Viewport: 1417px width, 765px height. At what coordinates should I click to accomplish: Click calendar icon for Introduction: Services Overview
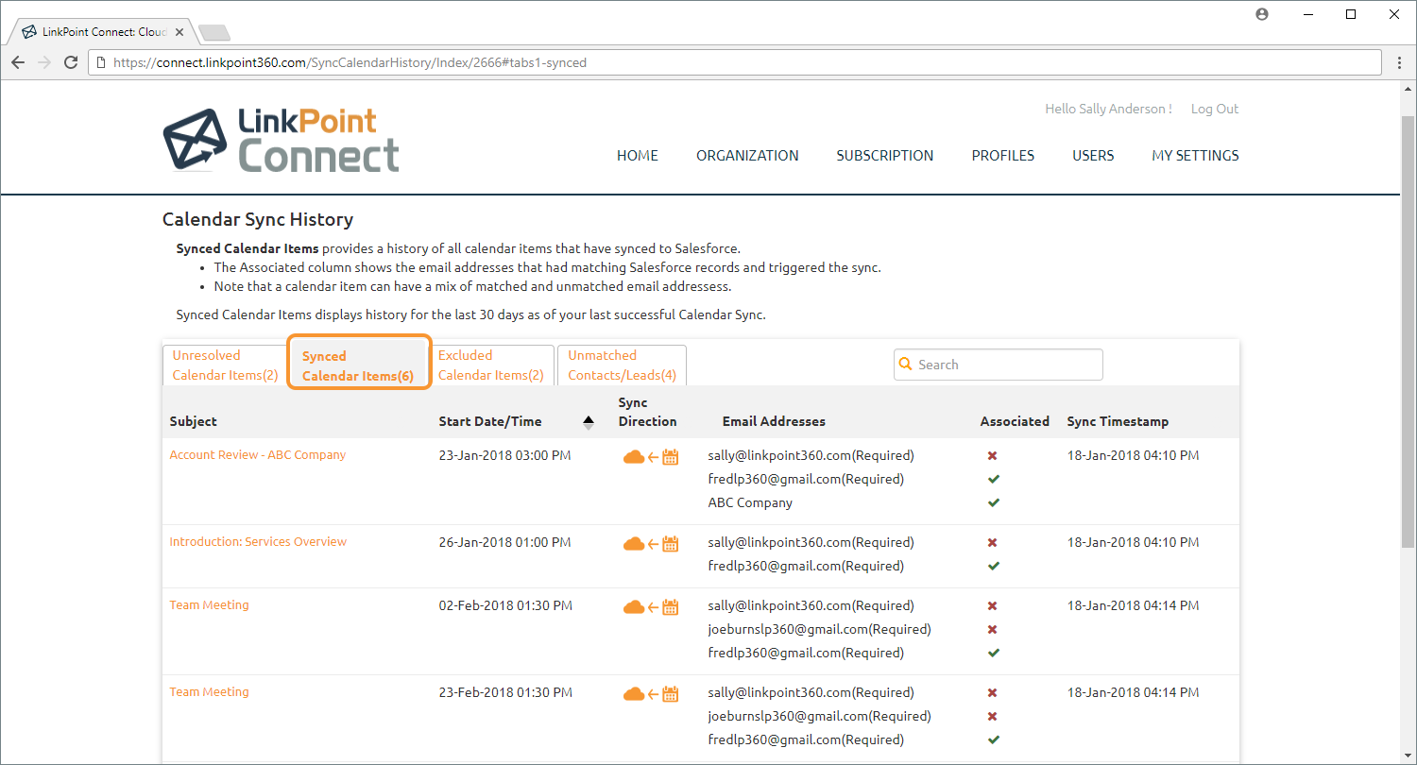point(671,544)
